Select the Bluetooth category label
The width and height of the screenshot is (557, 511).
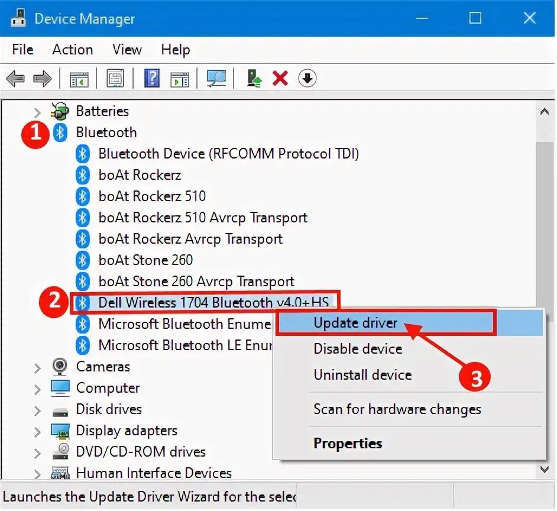tap(106, 132)
